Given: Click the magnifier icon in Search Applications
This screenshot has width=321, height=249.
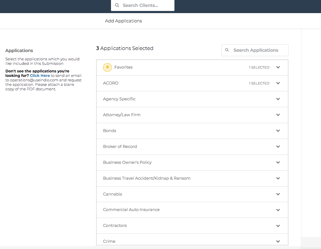Looking at the screenshot, I should (x=227, y=50).
